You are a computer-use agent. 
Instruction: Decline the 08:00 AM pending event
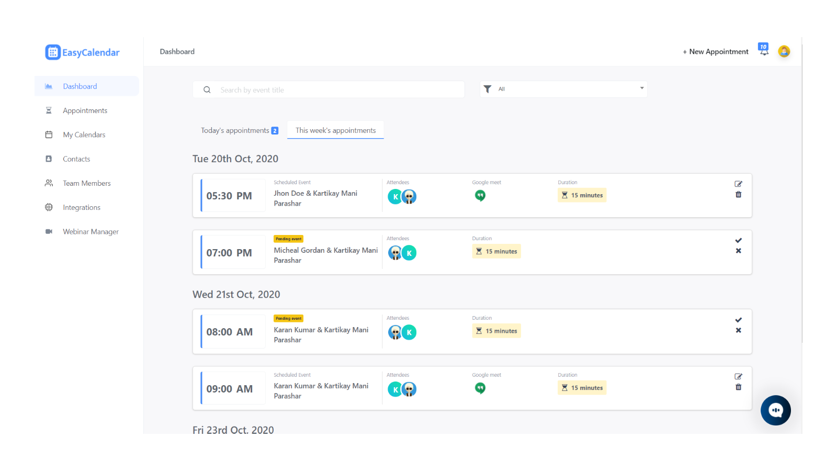point(738,330)
